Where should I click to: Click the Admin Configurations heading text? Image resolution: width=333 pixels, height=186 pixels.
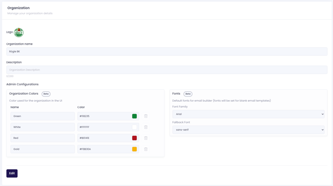click(x=22, y=84)
